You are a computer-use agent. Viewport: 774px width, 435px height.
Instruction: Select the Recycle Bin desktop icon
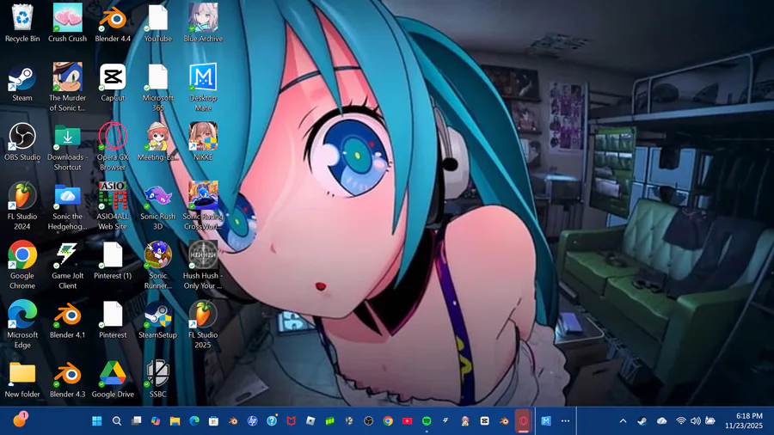tap(22, 23)
